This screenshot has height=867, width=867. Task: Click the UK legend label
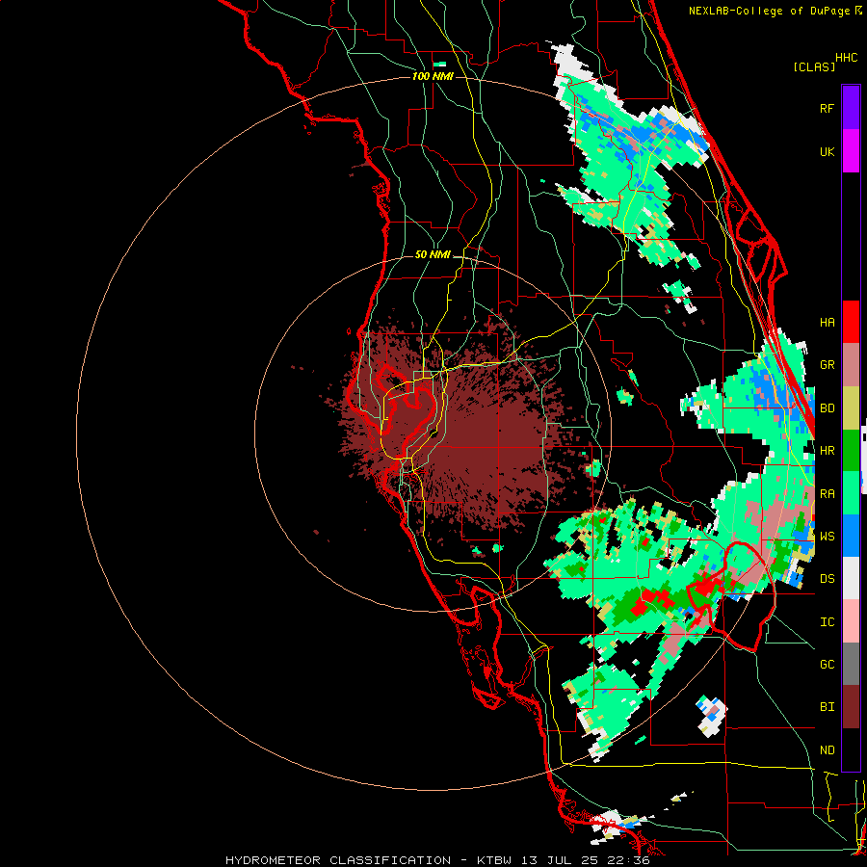tap(827, 151)
